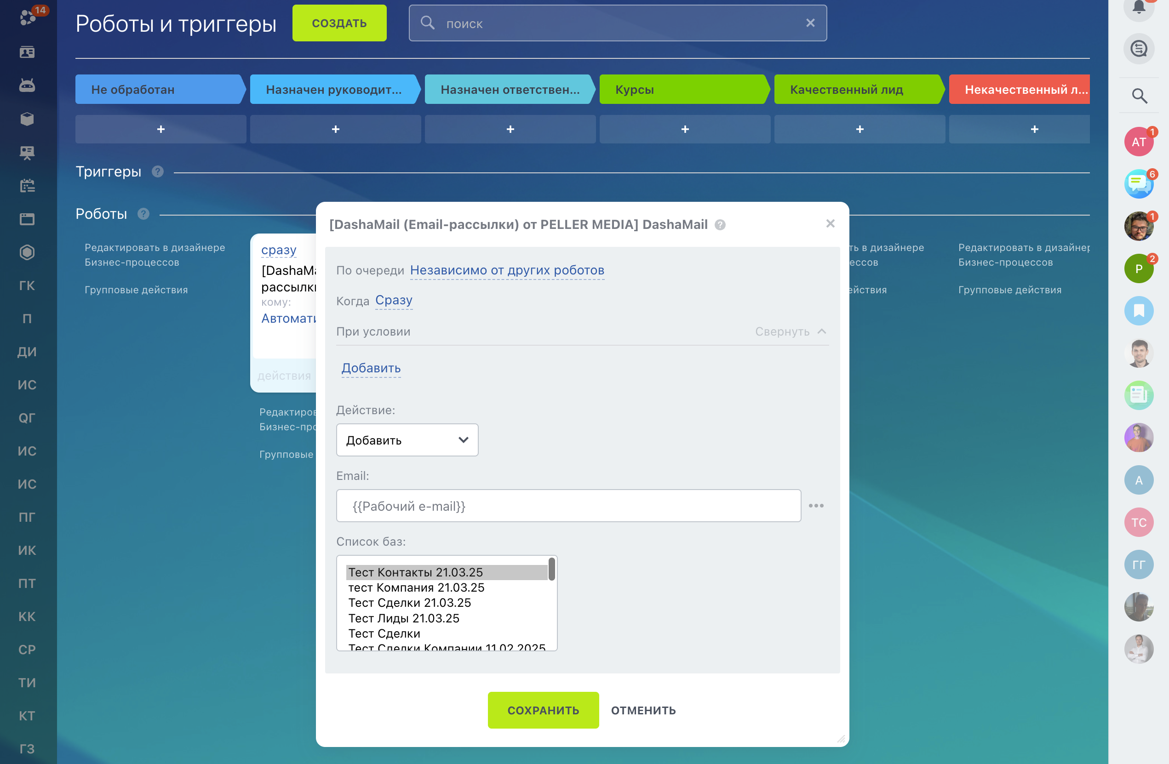This screenshot has height=764, width=1169.
Task: Open the search magnifier in right panel
Action: 1139,96
